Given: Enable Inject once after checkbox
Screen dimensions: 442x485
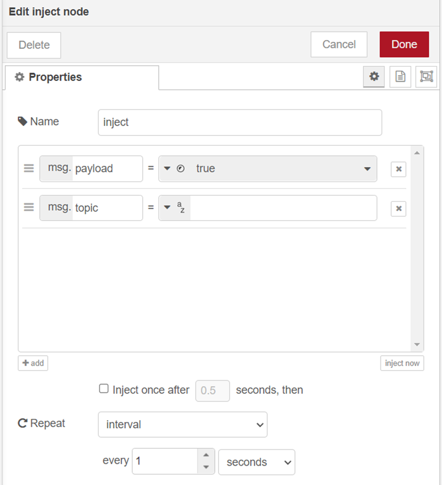Looking at the screenshot, I should tap(104, 389).
